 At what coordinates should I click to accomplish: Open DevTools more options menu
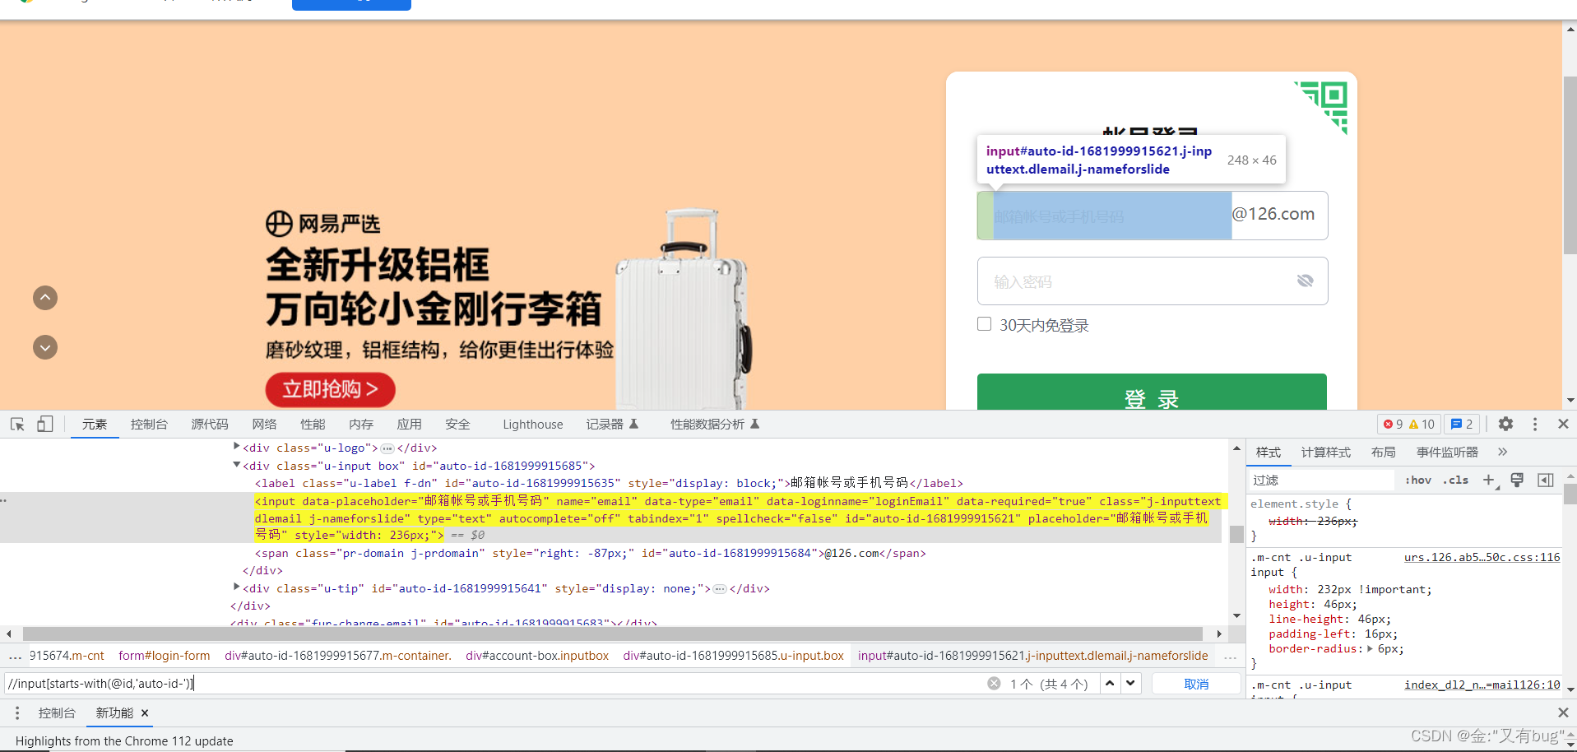(x=1535, y=424)
